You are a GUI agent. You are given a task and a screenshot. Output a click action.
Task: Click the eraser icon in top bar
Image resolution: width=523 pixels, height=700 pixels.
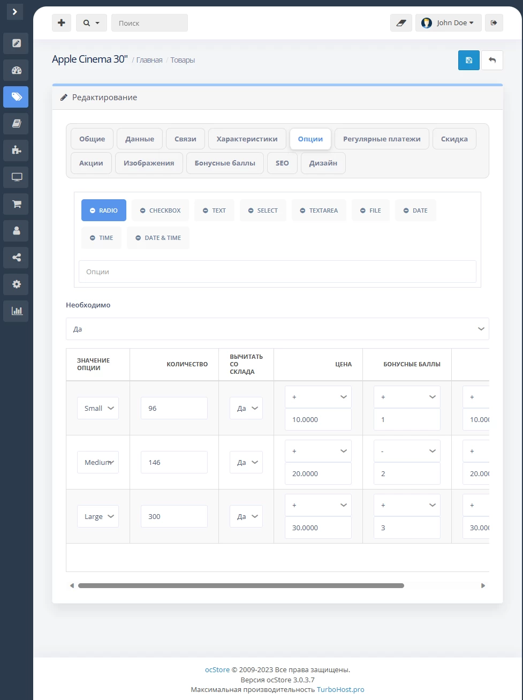pyautogui.click(x=401, y=23)
